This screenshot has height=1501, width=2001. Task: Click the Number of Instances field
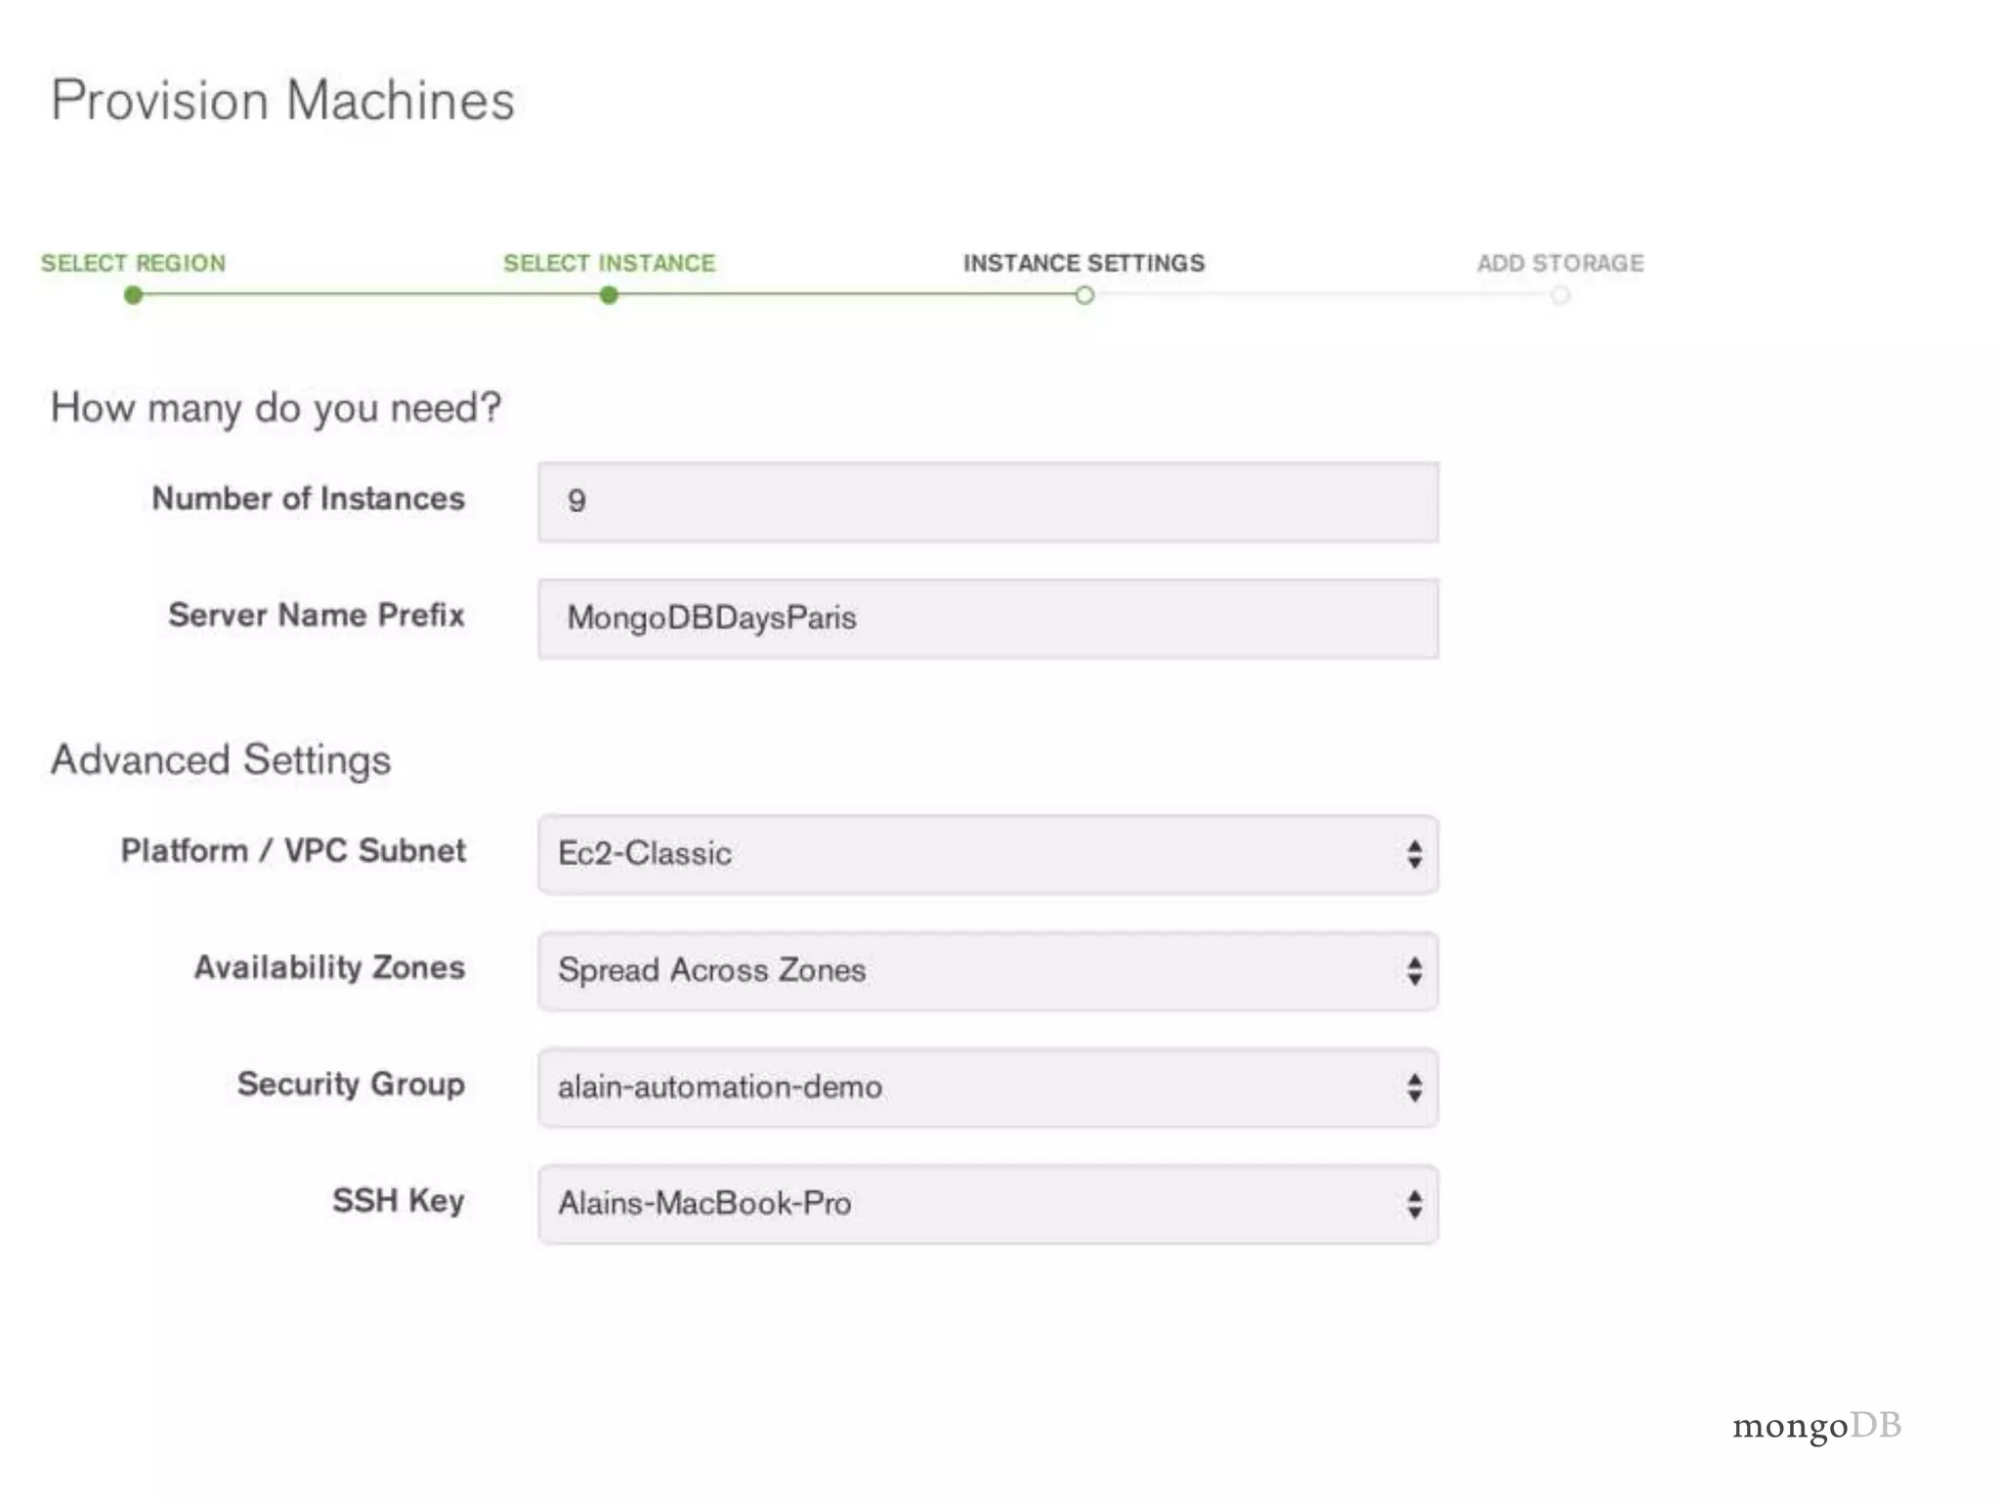click(x=988, y=501)
